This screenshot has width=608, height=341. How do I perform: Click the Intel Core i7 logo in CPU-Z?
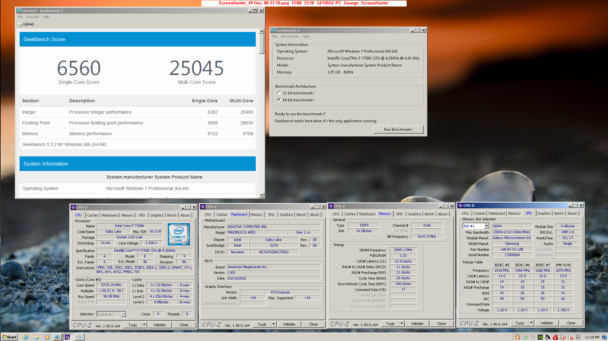(179, 234)
